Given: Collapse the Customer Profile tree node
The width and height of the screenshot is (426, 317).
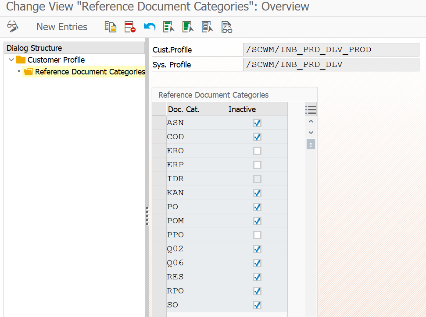Looking at the screenshot, I should (11, 60).
